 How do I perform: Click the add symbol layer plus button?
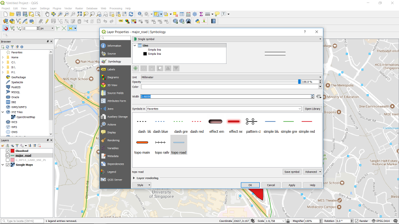[x=135, y=68]
